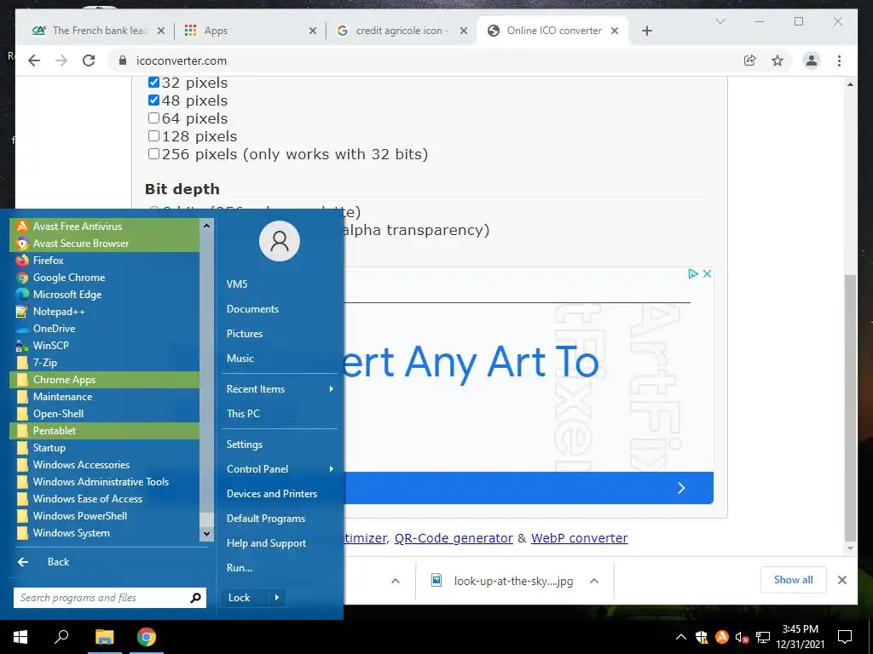The image size is (873, 654).
Task: Open Firefox from the Start menu
Action: click(x=104, y=261)
